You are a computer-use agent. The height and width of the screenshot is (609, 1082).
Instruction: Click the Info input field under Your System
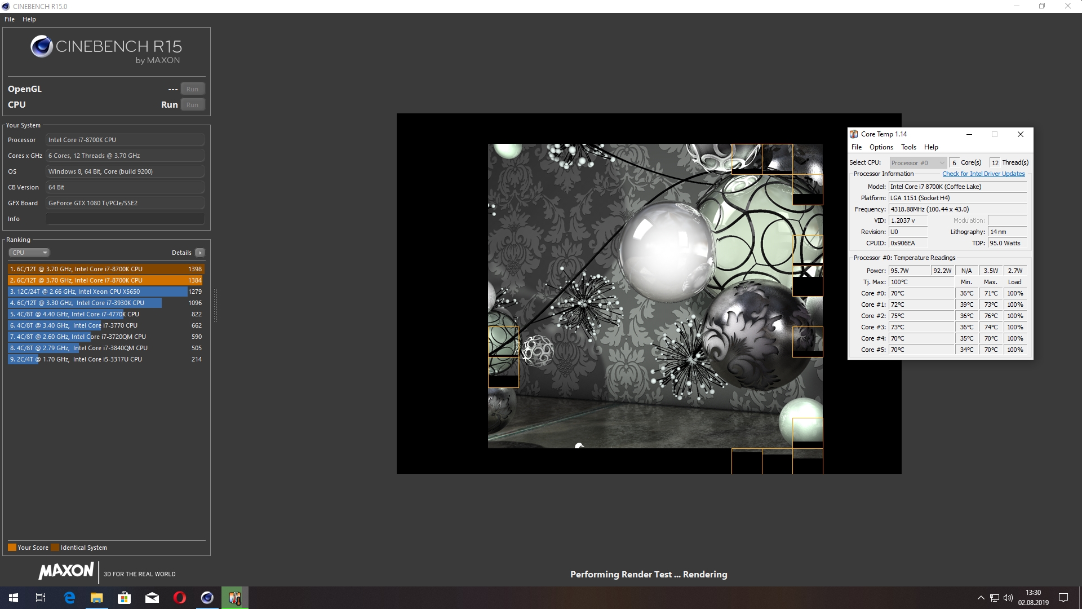125,219
